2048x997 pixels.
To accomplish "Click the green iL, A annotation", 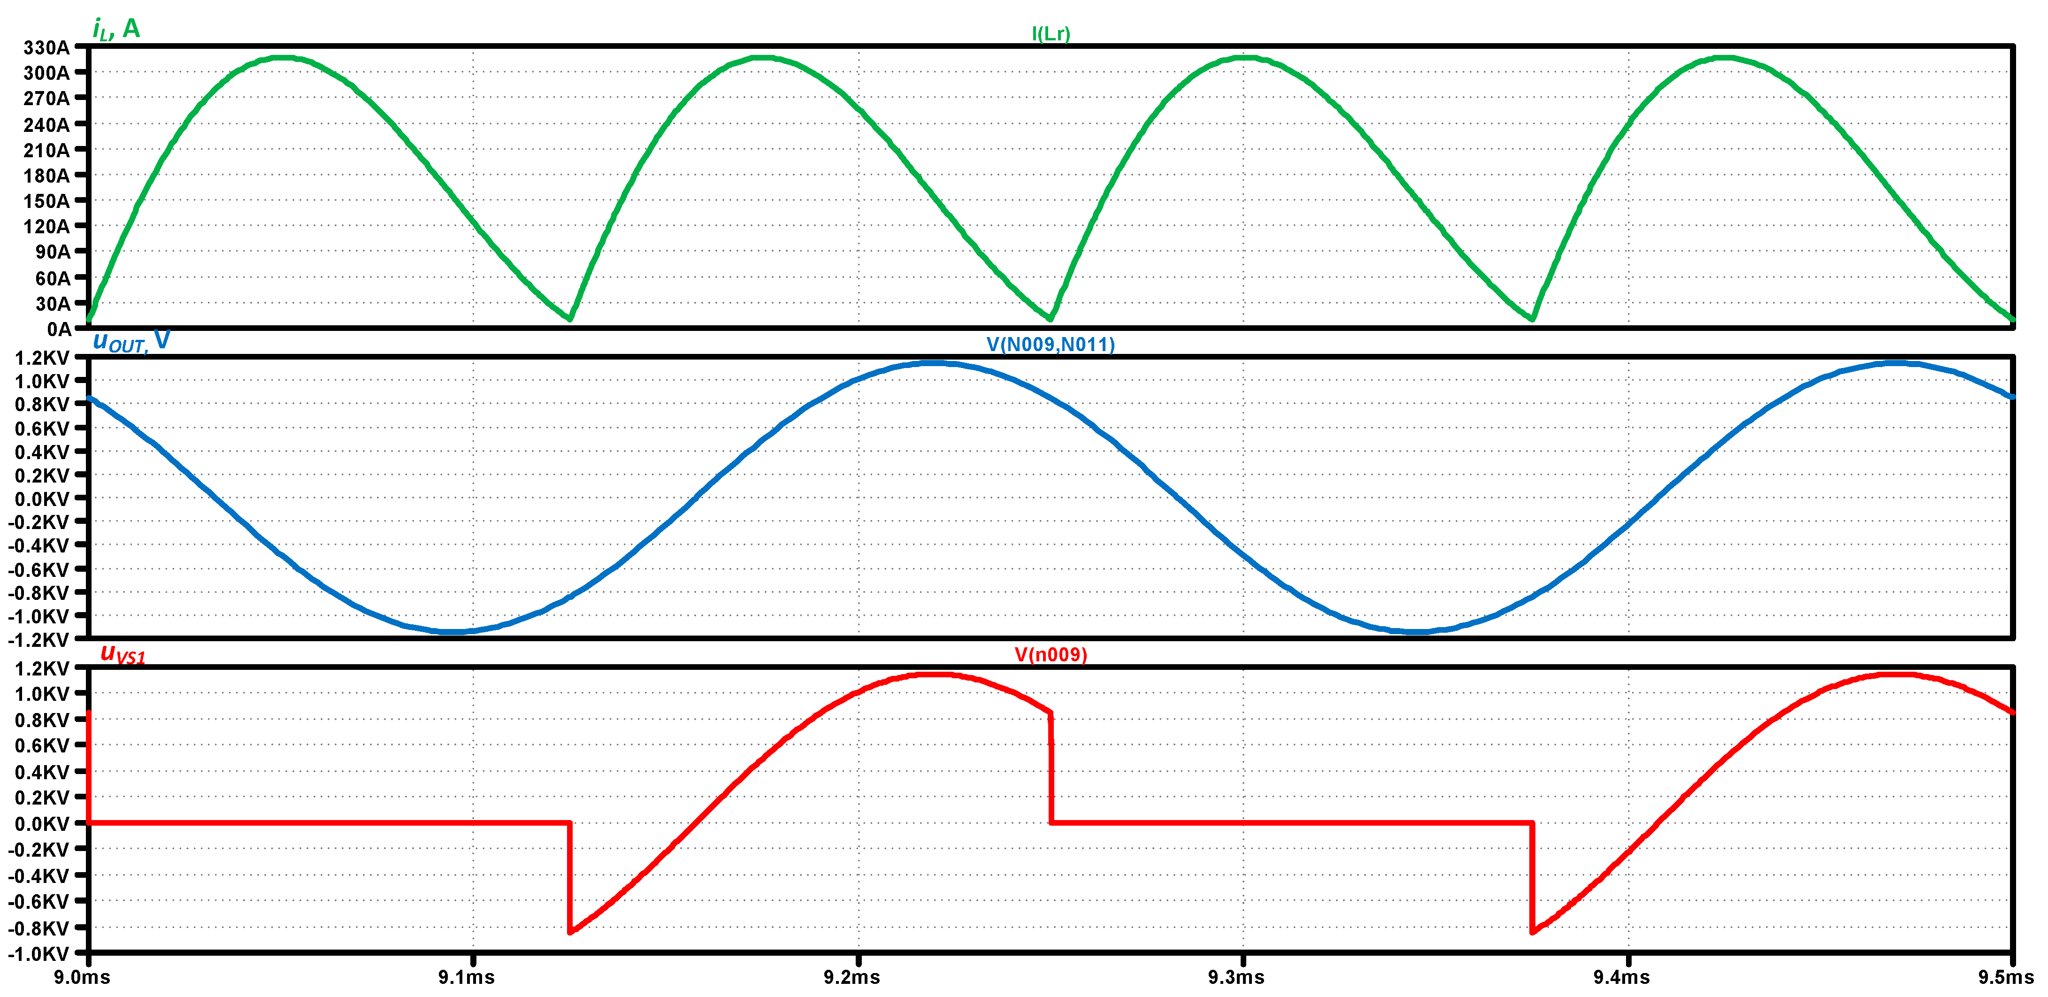I will pos(116,30).
